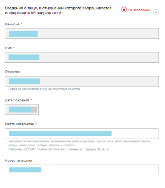Click the Фамилия field label

click(x=12, y=24)
